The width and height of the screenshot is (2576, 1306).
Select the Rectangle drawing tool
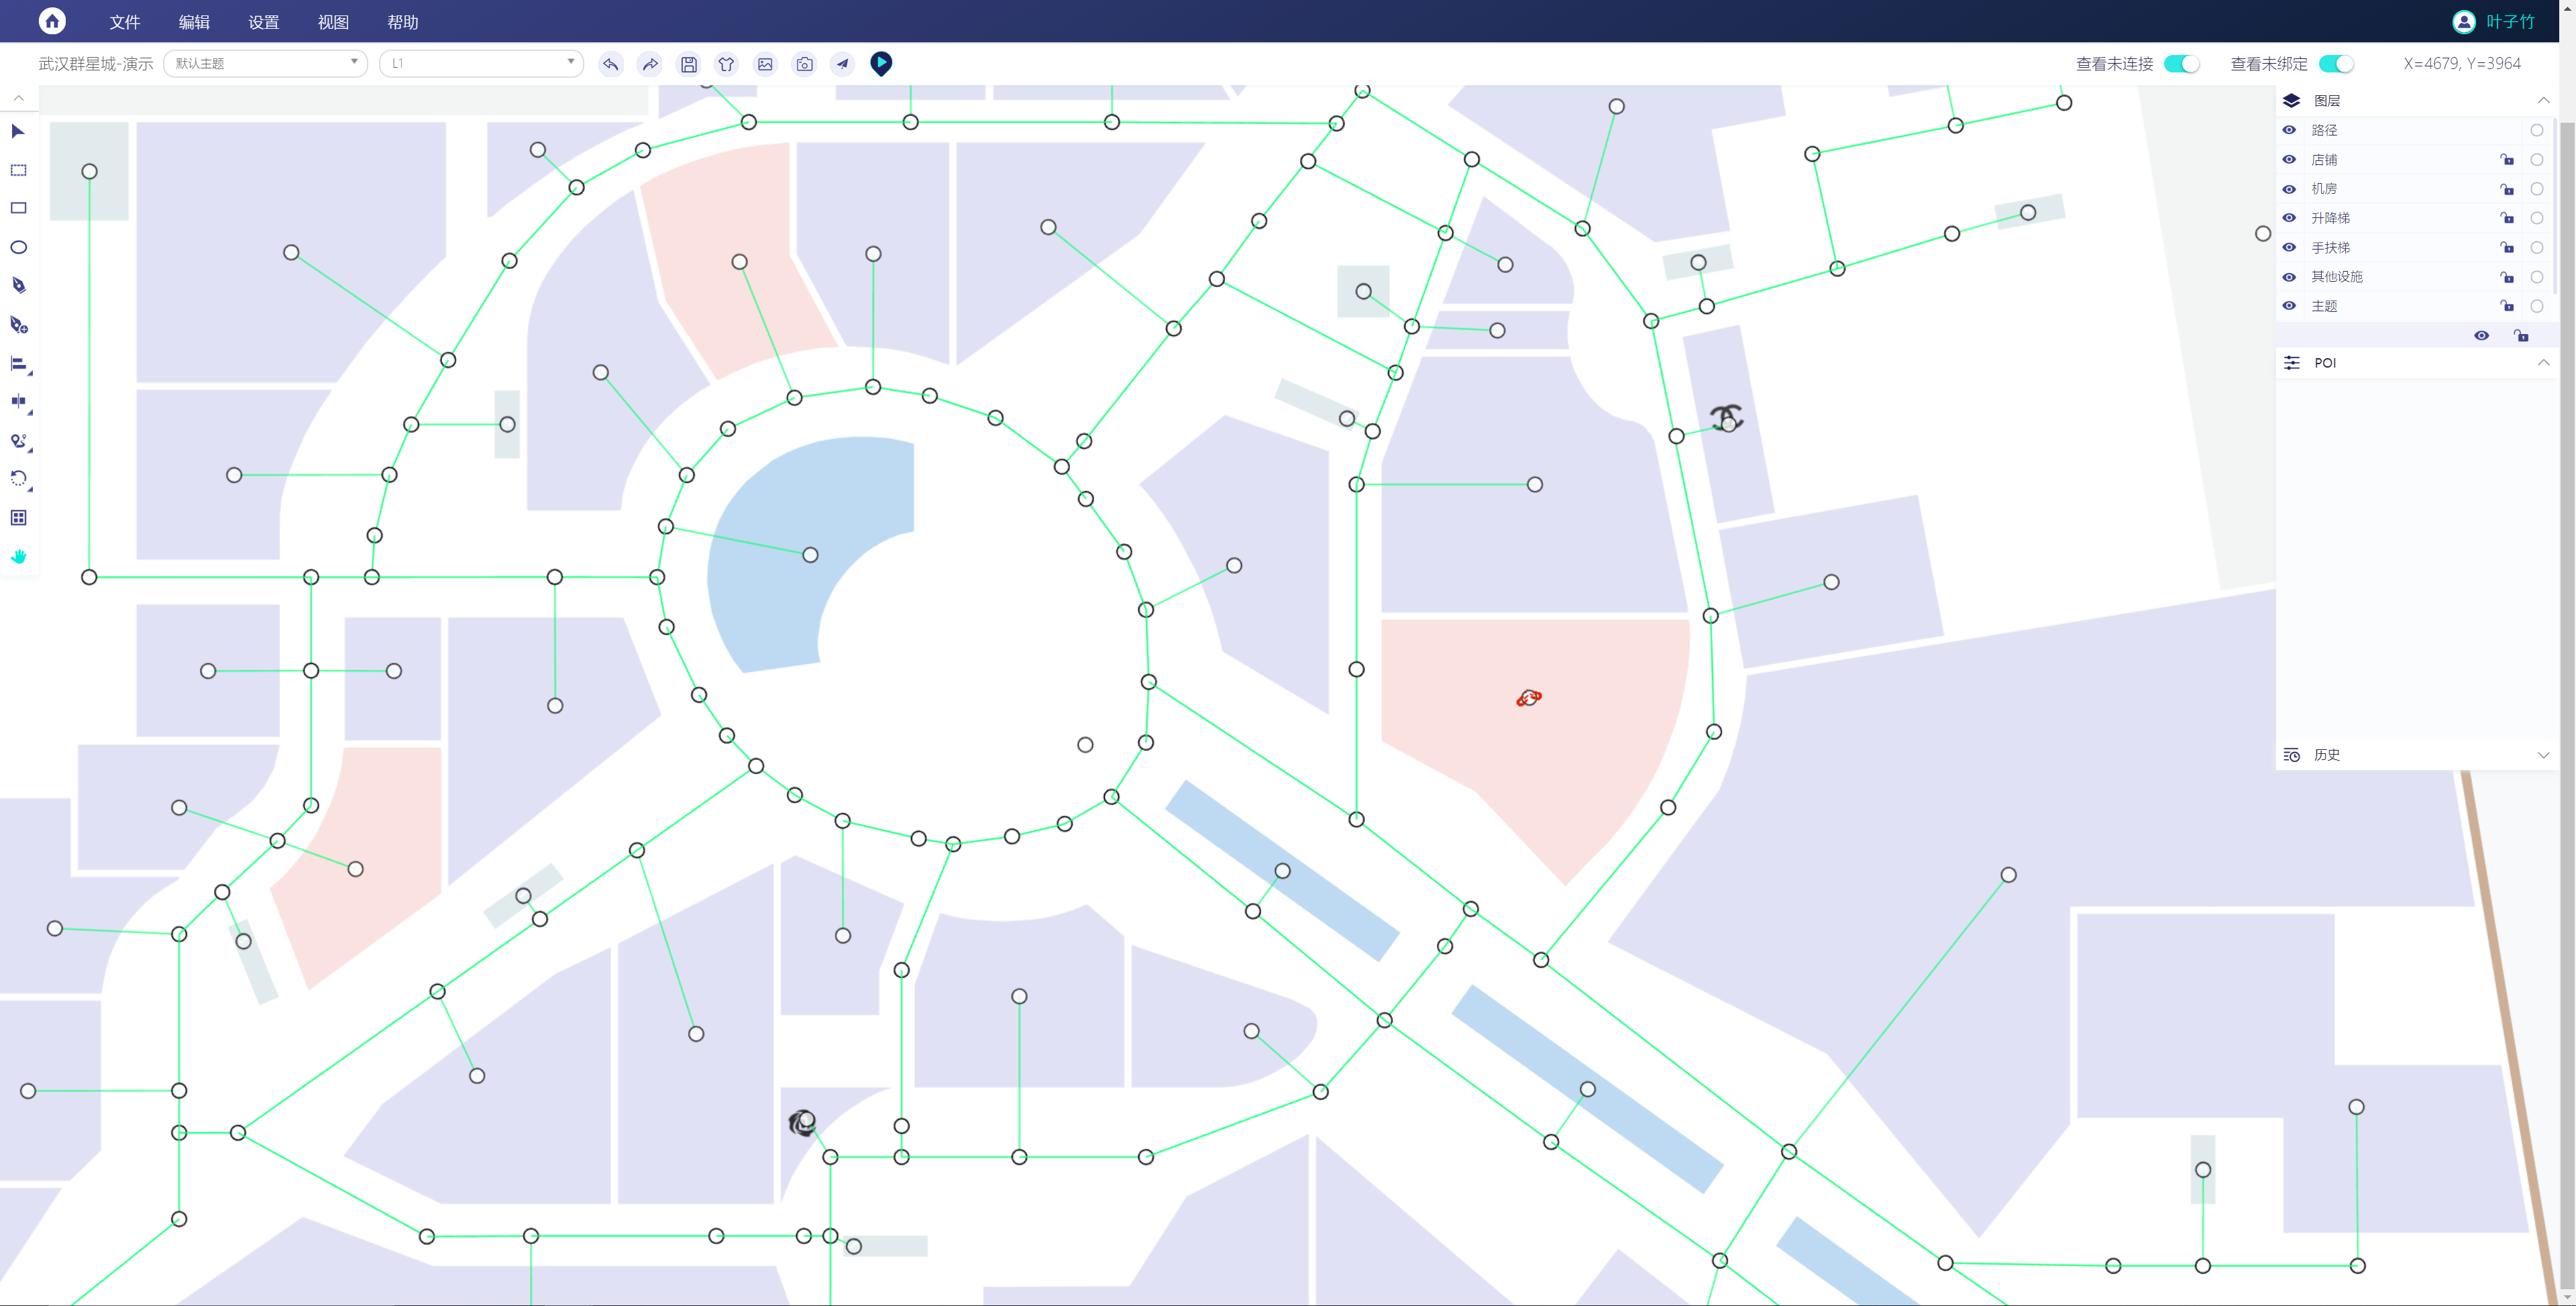(x=18, y=208)
